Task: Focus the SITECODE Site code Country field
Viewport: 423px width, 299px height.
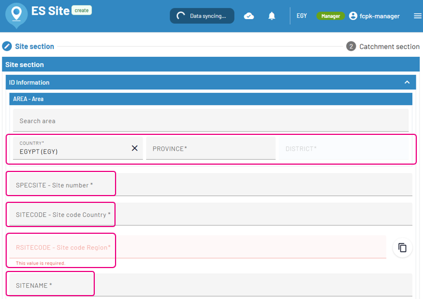Action: pyautogui.click(x=210, y=215)
